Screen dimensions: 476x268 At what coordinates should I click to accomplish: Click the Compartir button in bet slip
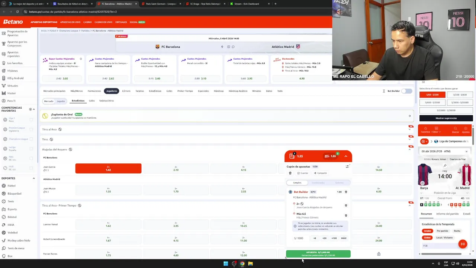tap(320, 173)
